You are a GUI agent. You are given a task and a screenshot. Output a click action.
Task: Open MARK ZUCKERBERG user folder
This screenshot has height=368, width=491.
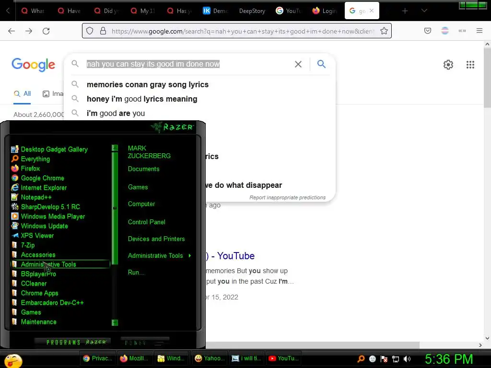click(149, 152)
